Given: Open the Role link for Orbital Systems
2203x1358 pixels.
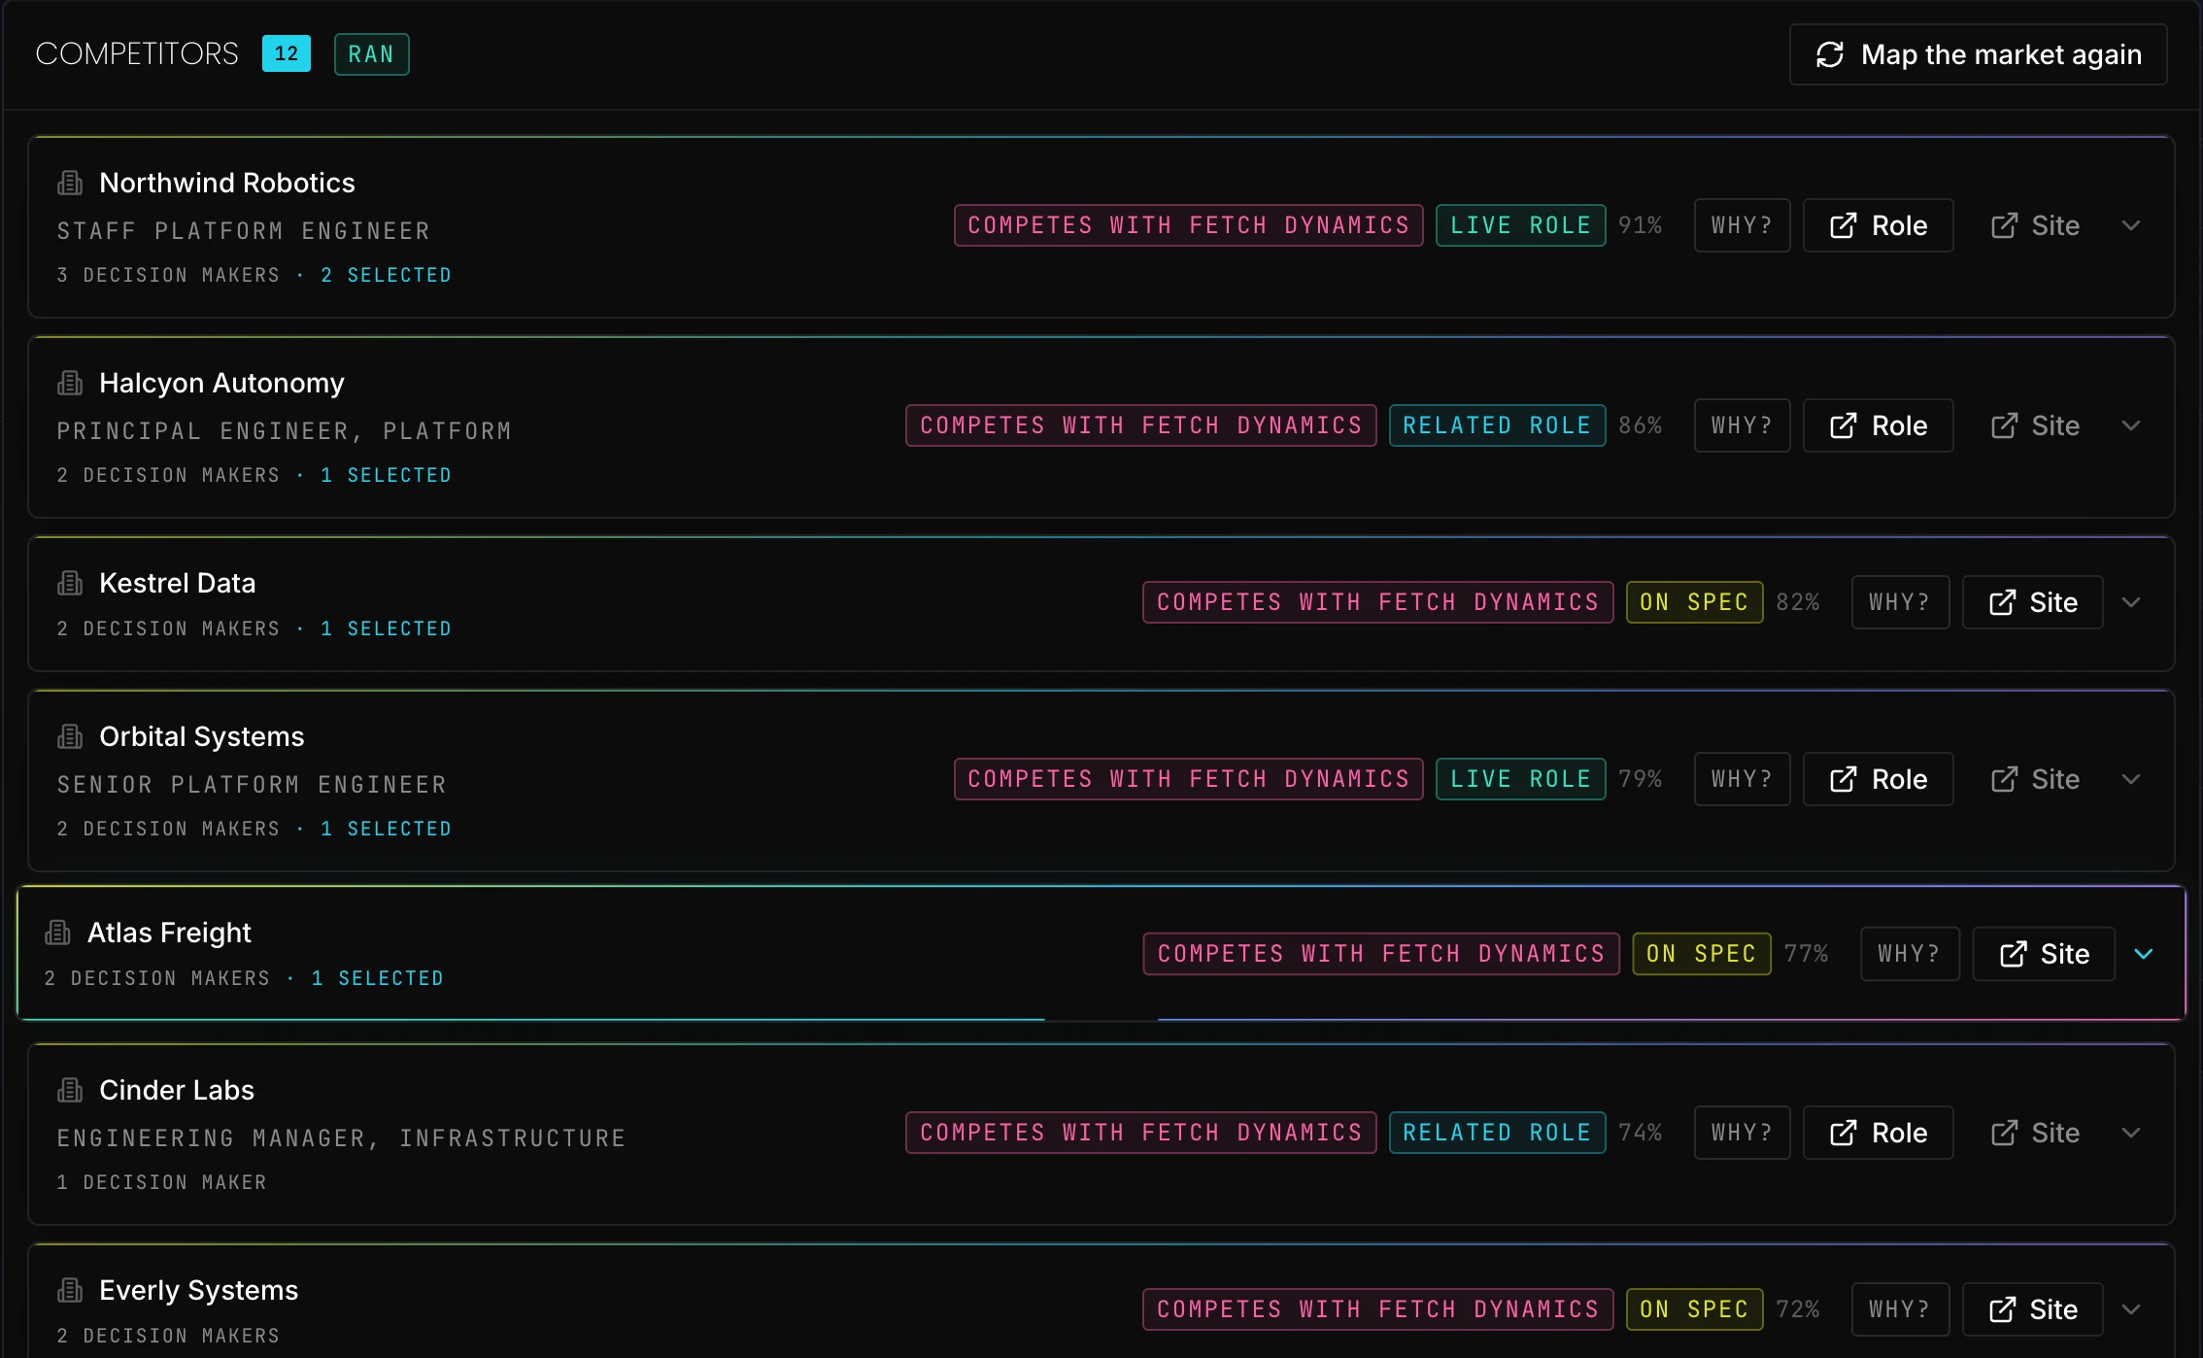Looking at the screenshot, I should coord(1878,779).
